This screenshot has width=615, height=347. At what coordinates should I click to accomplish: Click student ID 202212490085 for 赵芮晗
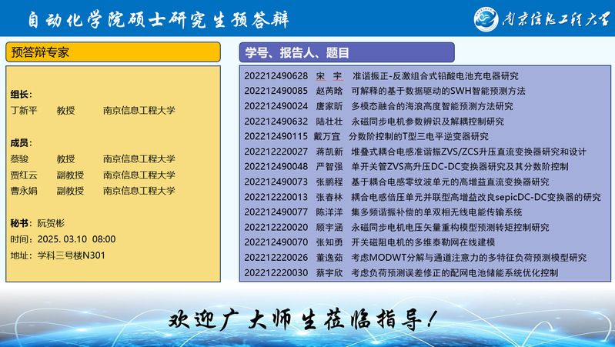[x=276, y=91]
